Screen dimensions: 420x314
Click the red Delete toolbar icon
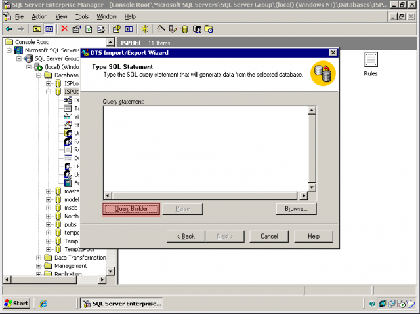[64, 29]
